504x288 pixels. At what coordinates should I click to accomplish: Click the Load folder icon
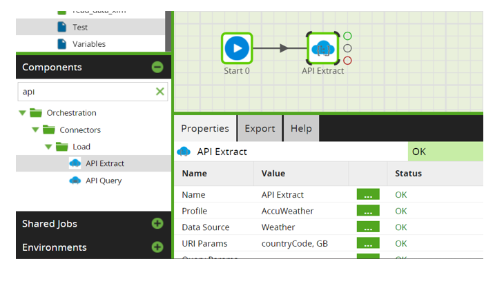(x=61, y=147)
